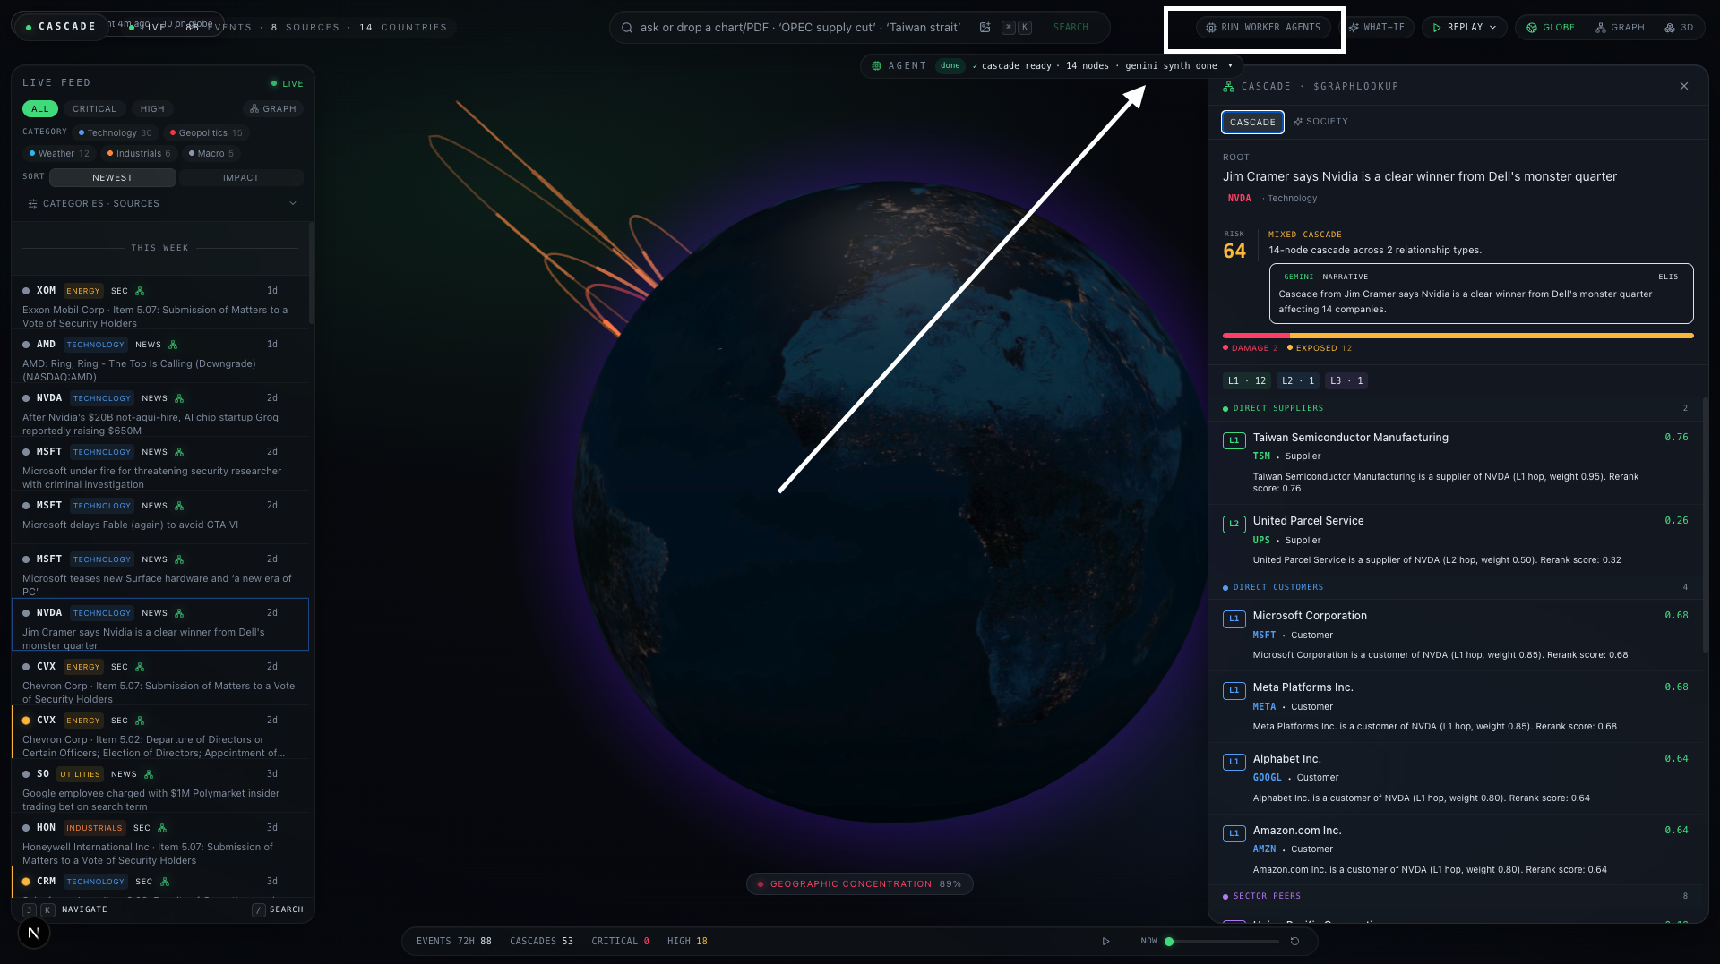Click cascade icon on HON industrials row
This screenshot has width=1720, height=964.
pyautogui.click(x=162, y=828)
